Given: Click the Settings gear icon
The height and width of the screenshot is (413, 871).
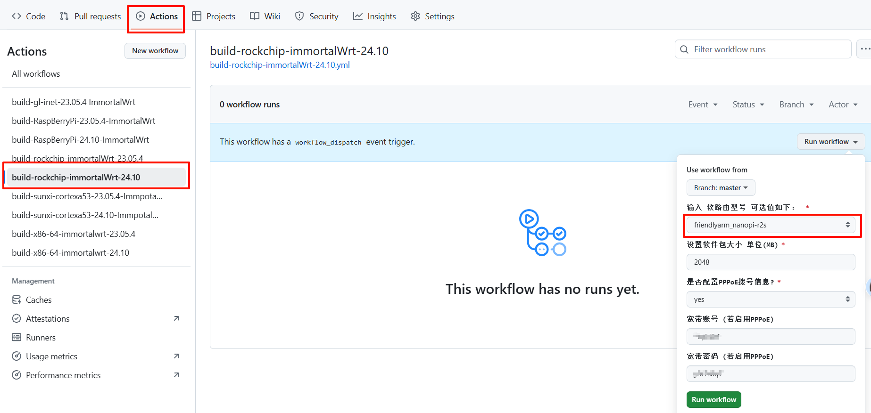Looking at the screenshot, I should click(x=415, y=16).
